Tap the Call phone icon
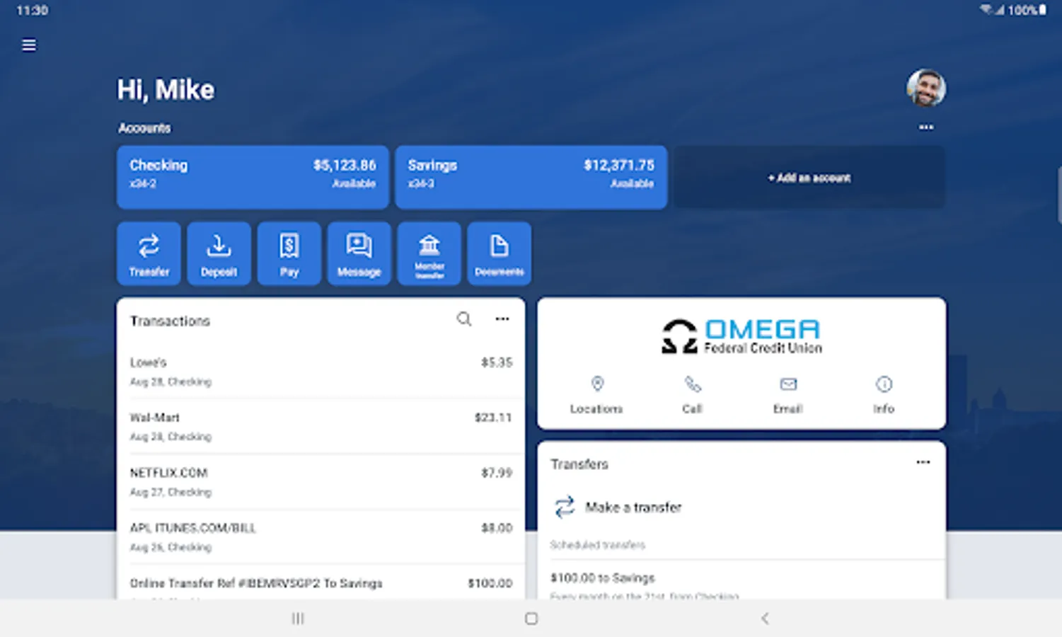The height and width of the screenshot is (637, 1062). pyautogui.click(x=693, y=384)
